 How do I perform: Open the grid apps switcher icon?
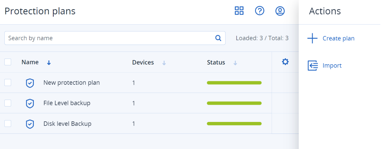(239, 11)
